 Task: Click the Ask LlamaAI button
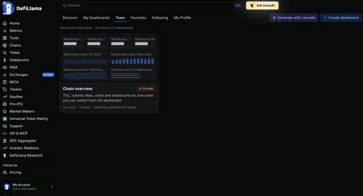262,5
